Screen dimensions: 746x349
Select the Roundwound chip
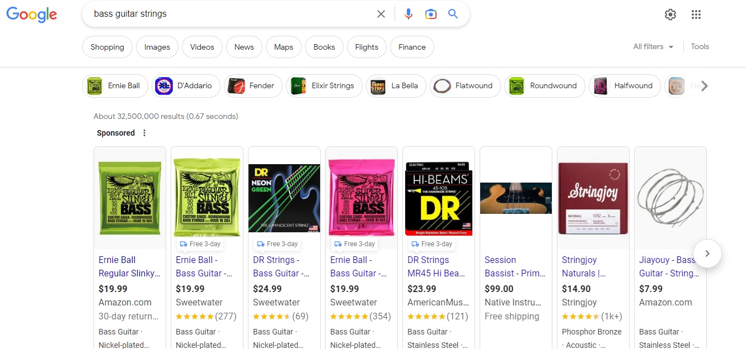coord(545,86)
